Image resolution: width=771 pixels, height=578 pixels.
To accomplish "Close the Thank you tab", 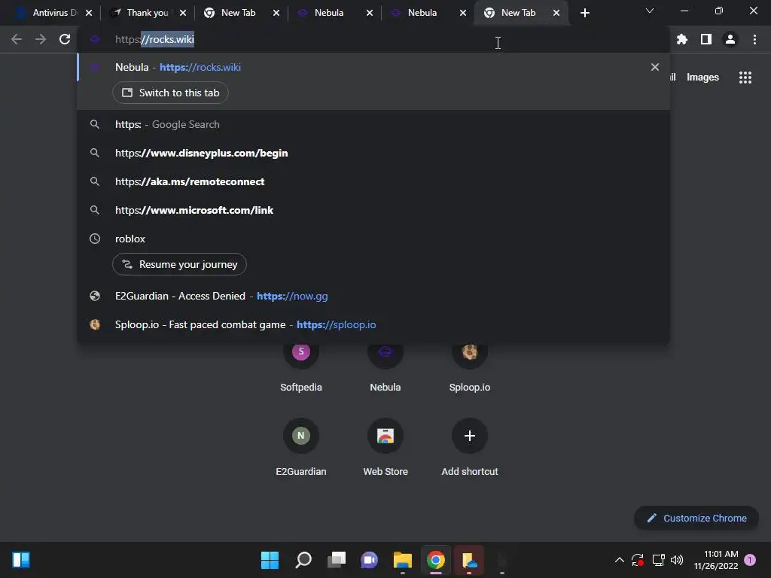I will tap(183, 13).
